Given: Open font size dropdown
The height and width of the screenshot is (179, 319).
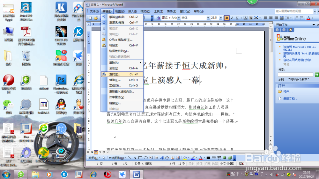Looking at the screenshot, I should (x=221, y=18).
